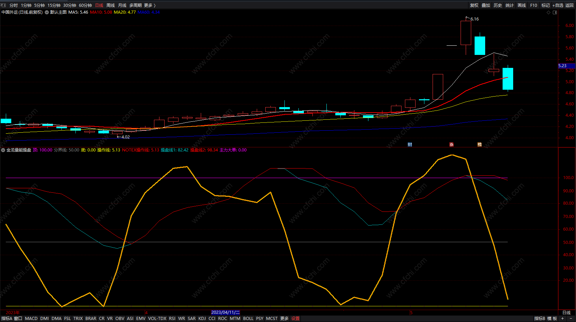Select the 5分钟 timeframe
This screenshot has width=576, height=322.
click(39, 5)
